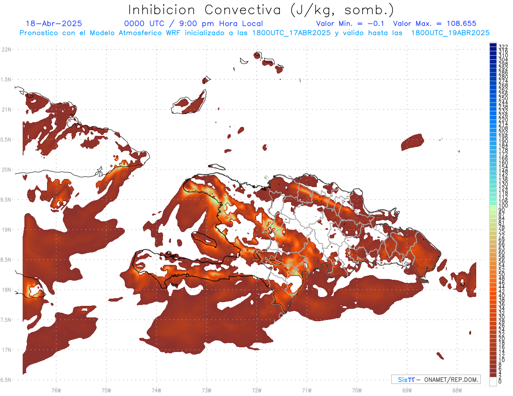The height and width of the screenshot is (396, 513).
Task: Click the '0.5N' latitude label
Action: pyautogui.click(x=6, y=140)
